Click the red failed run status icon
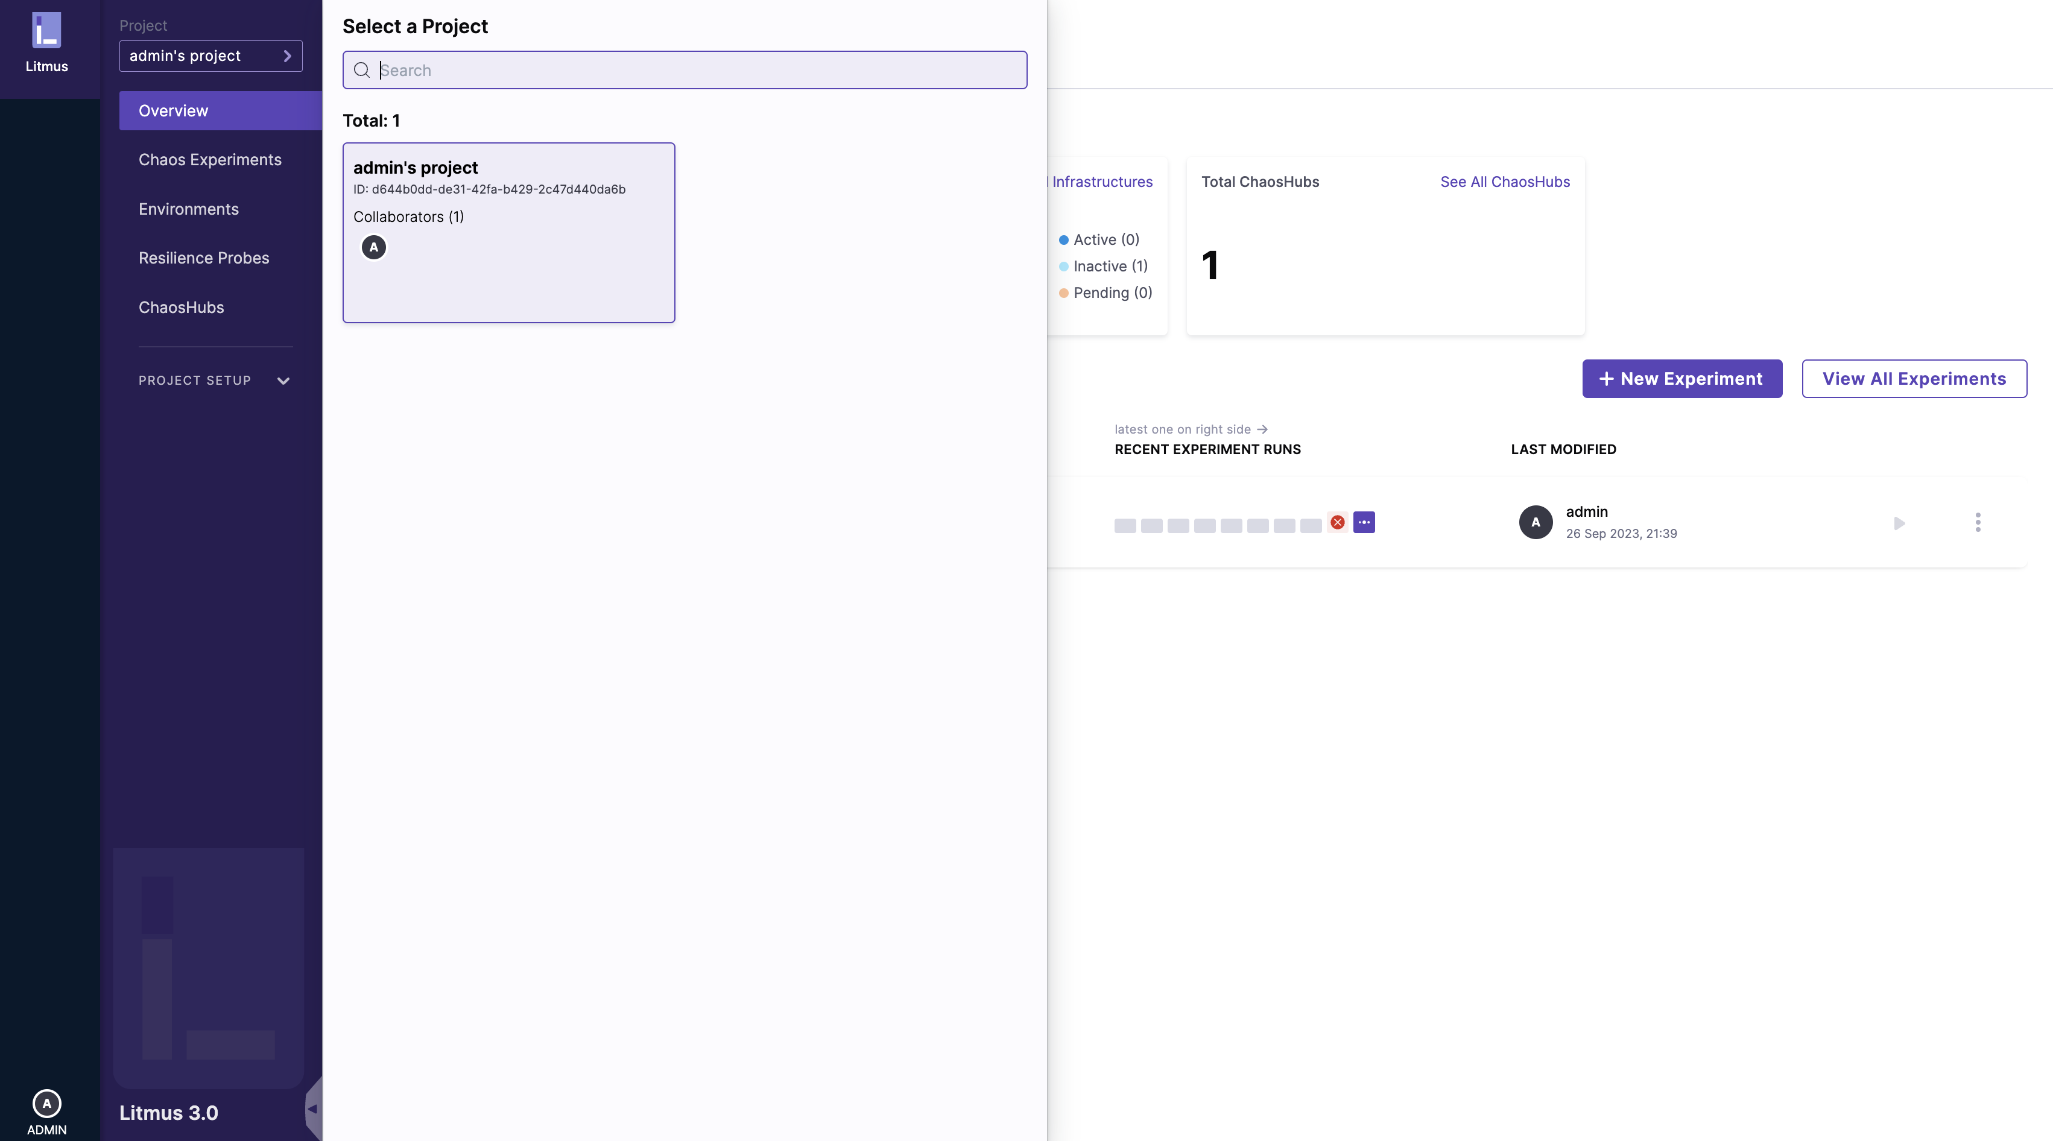Viewport: 2053px width, 1141px height. [x=1337, y=523]
